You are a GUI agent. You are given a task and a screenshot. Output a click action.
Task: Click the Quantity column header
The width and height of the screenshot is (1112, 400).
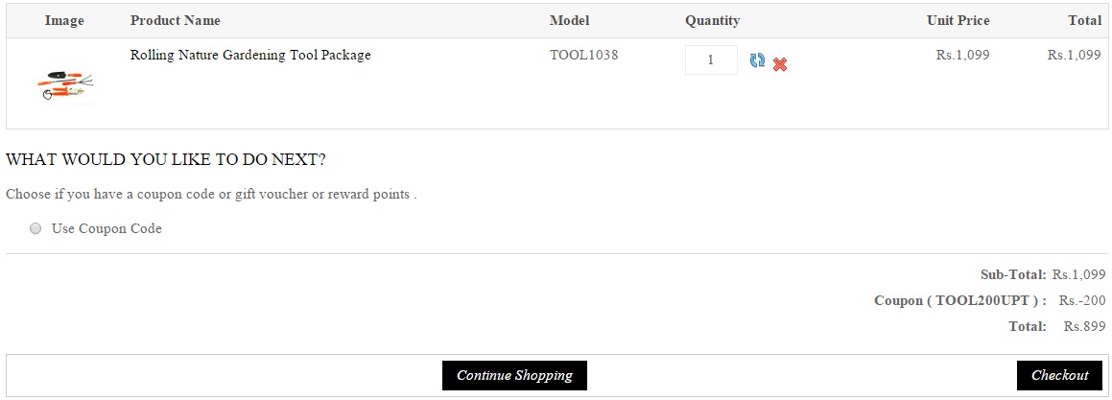(x=712, y=20)
